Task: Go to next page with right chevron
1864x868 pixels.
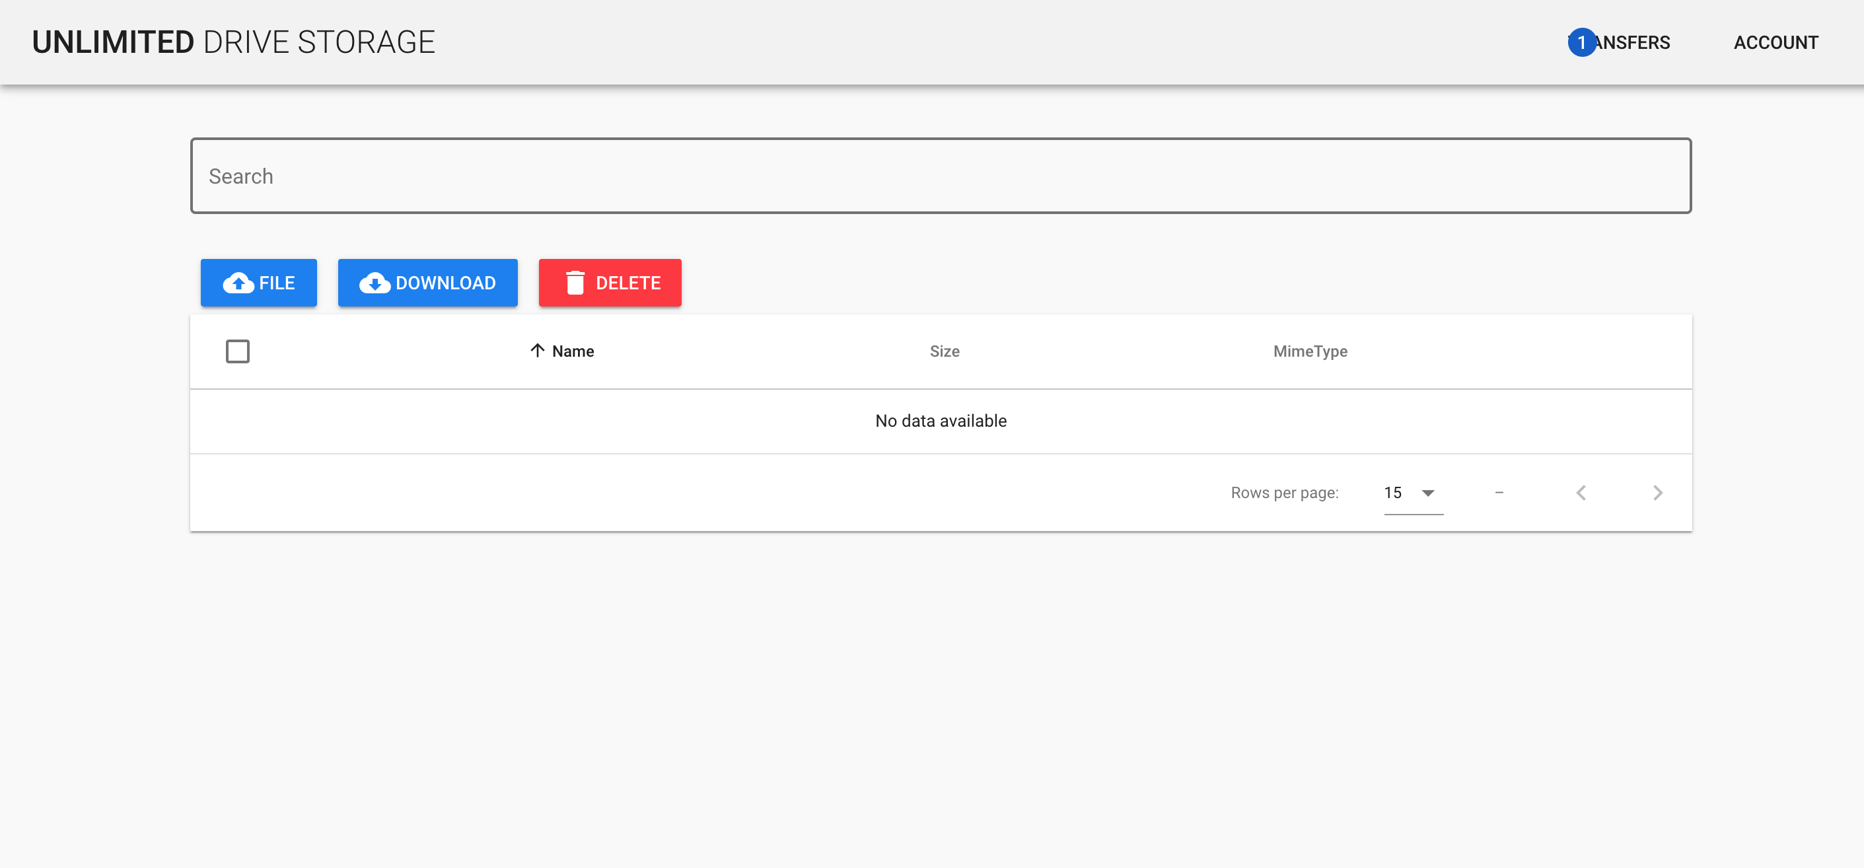Action: pyautogui.click(x=1658, y=493)
